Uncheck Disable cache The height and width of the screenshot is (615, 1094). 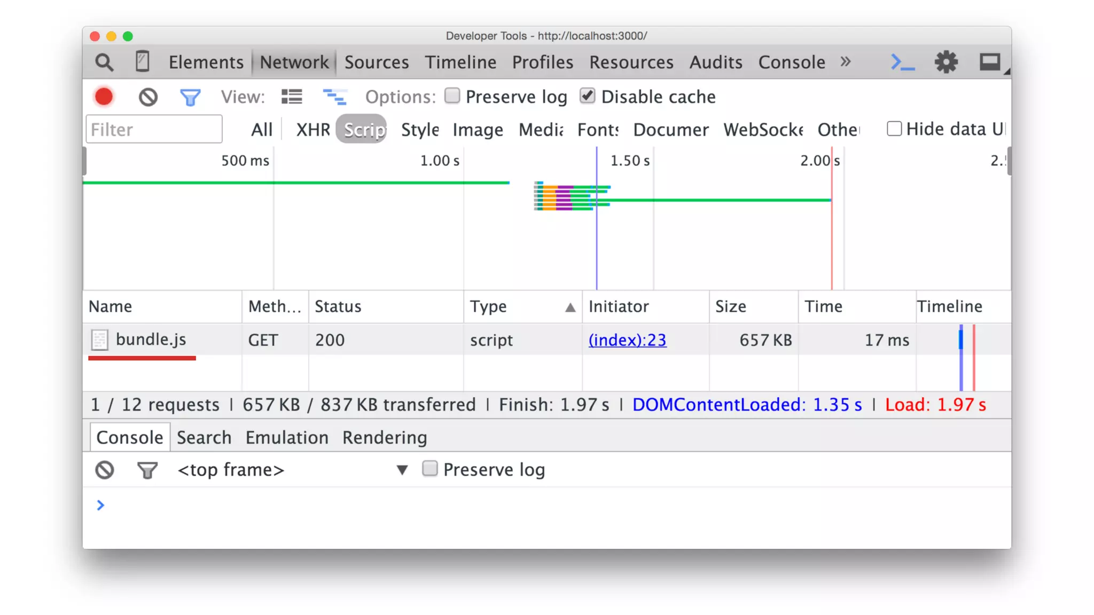[587, 96]
